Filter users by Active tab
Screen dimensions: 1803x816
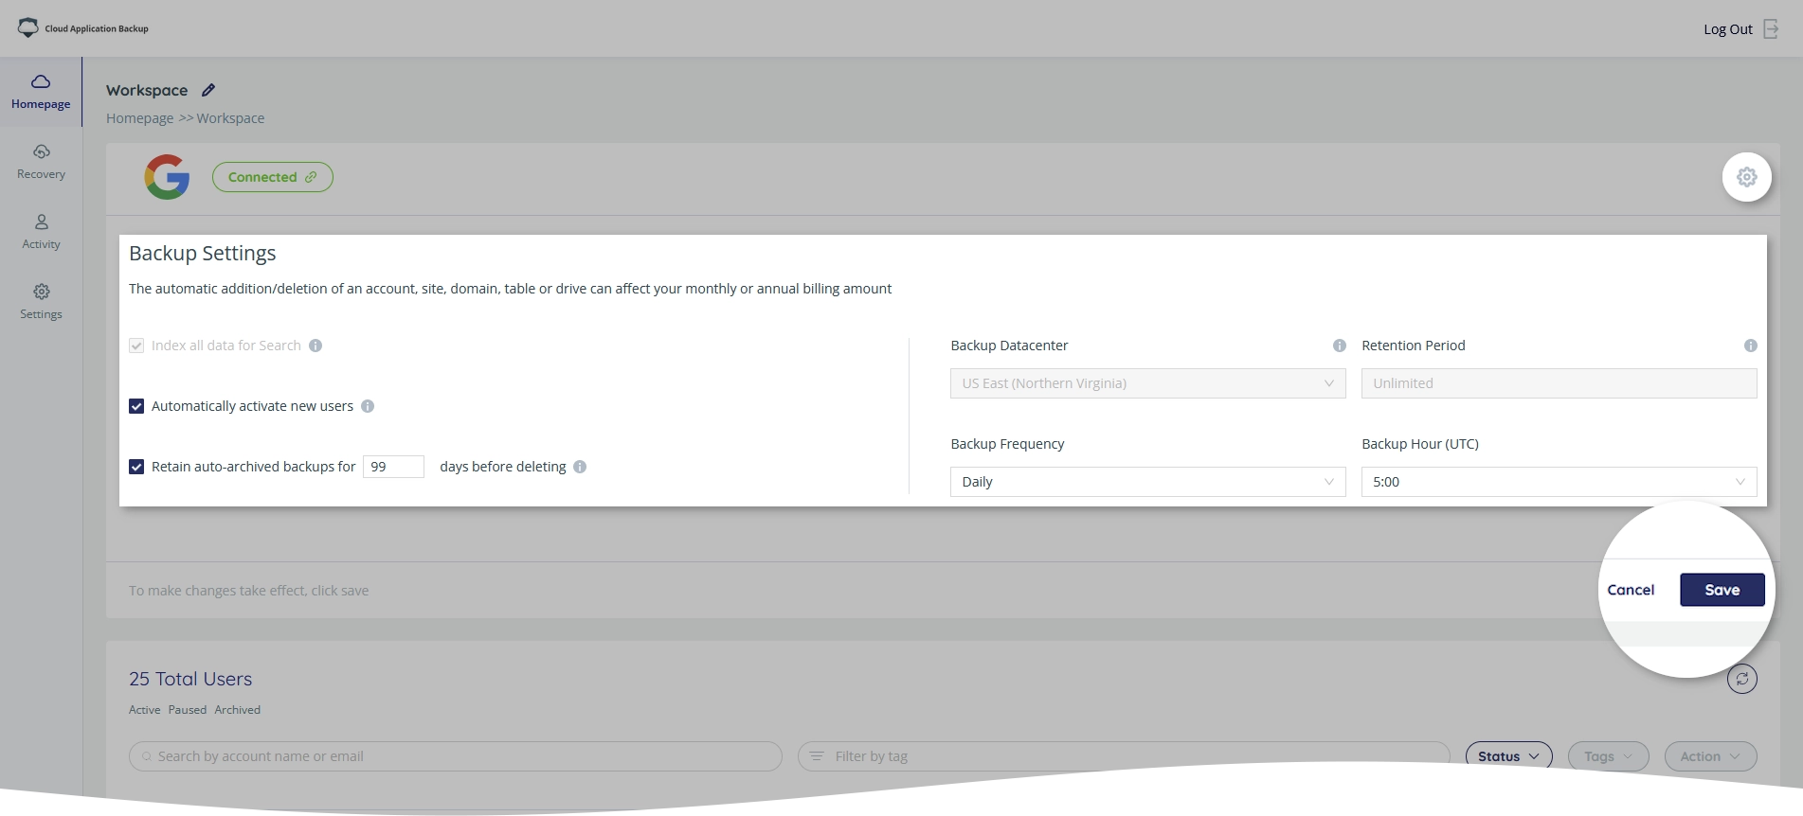click(145, 710)
